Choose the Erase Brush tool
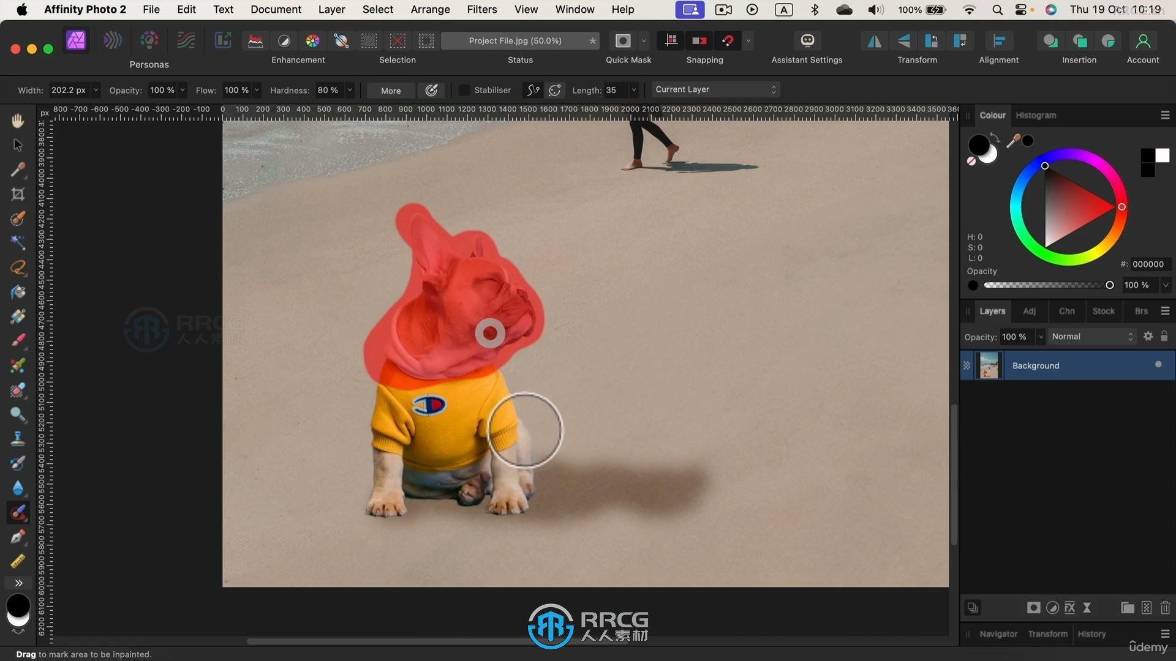The image size is (1176, 661). [18, 390]
